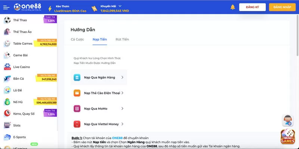
Task: Click the Live Casino sidebar icon
Action: [x=7, y=67]
